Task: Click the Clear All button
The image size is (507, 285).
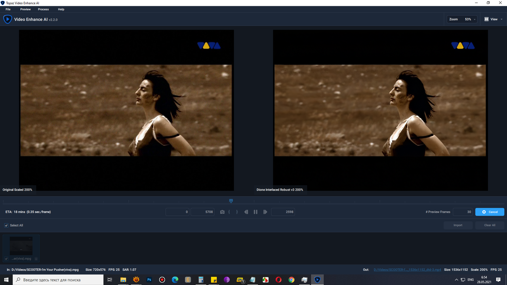Action: click(x=490, y=225)
